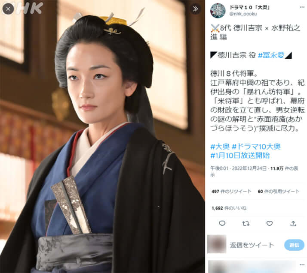Click the 返信をツイート reply input field
Viewport: 307px width, 273px height.
pyautogui.click(x=255, y=245)
